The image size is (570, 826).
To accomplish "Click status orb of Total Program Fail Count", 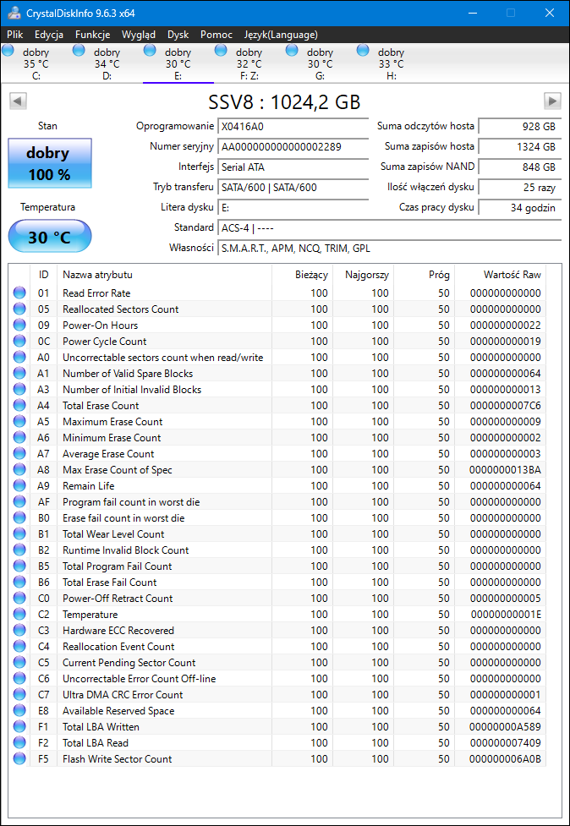I will point(19,566).
